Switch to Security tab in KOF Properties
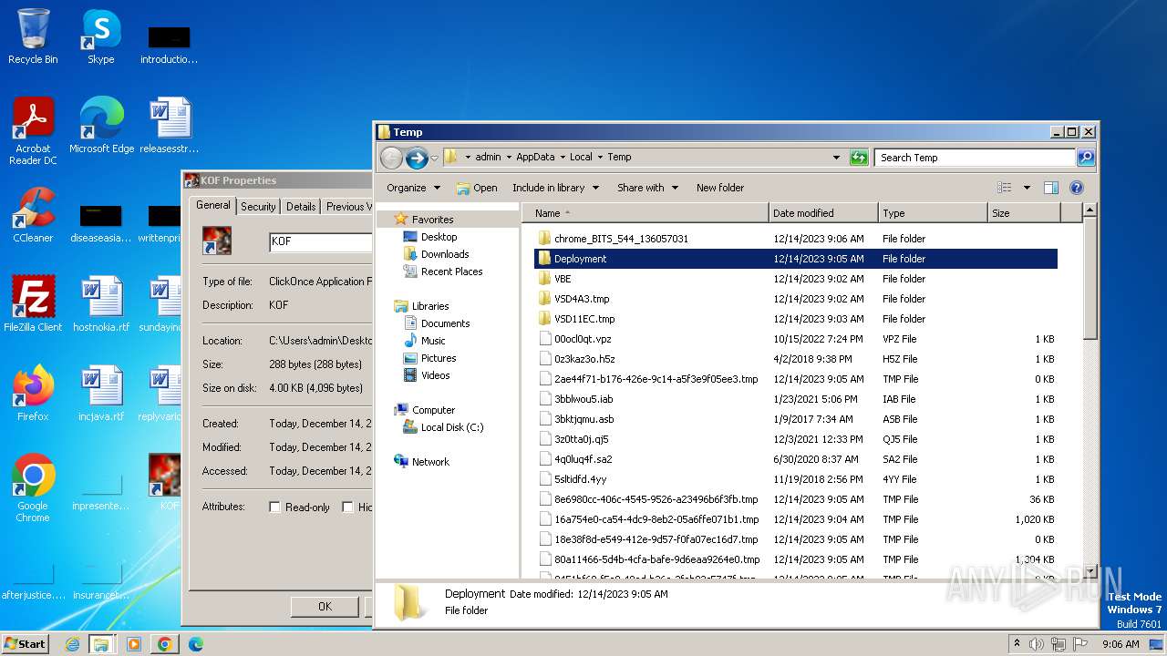Image resolution: width=1167 pixels, height=656 pixels. pyautogui.click(x=258, y=207)
